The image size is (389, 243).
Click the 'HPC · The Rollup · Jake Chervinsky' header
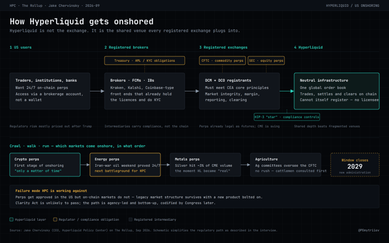[54, 6]
